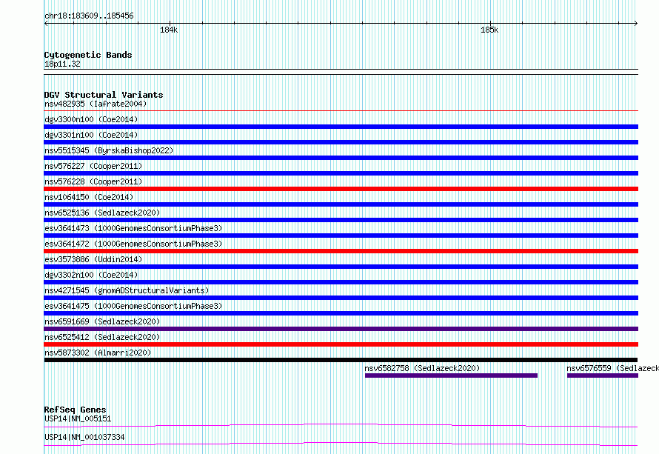The height and width of the screenshot is (454, 659).
Task: Click the nsv6525412 (Sedlazeck2020) label
Action: [x=102, y=337]
